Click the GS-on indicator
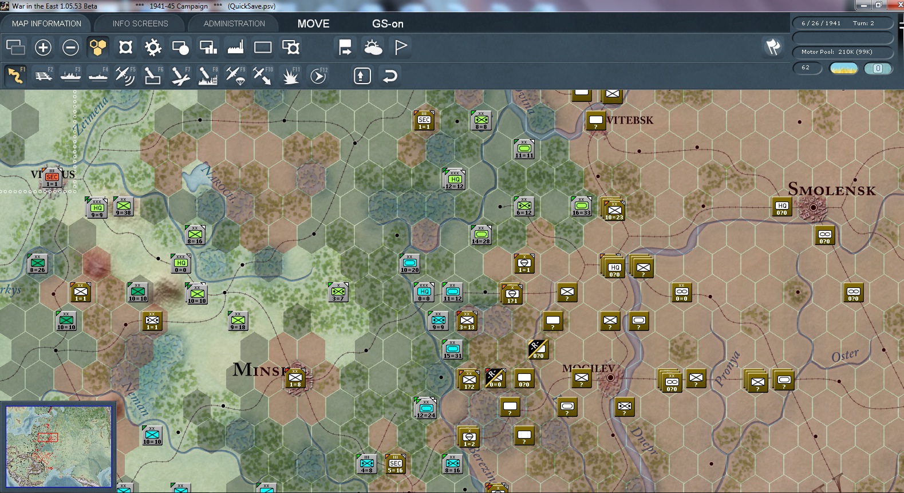This screenshot has width=904, height=493. (x=388, y=23)
